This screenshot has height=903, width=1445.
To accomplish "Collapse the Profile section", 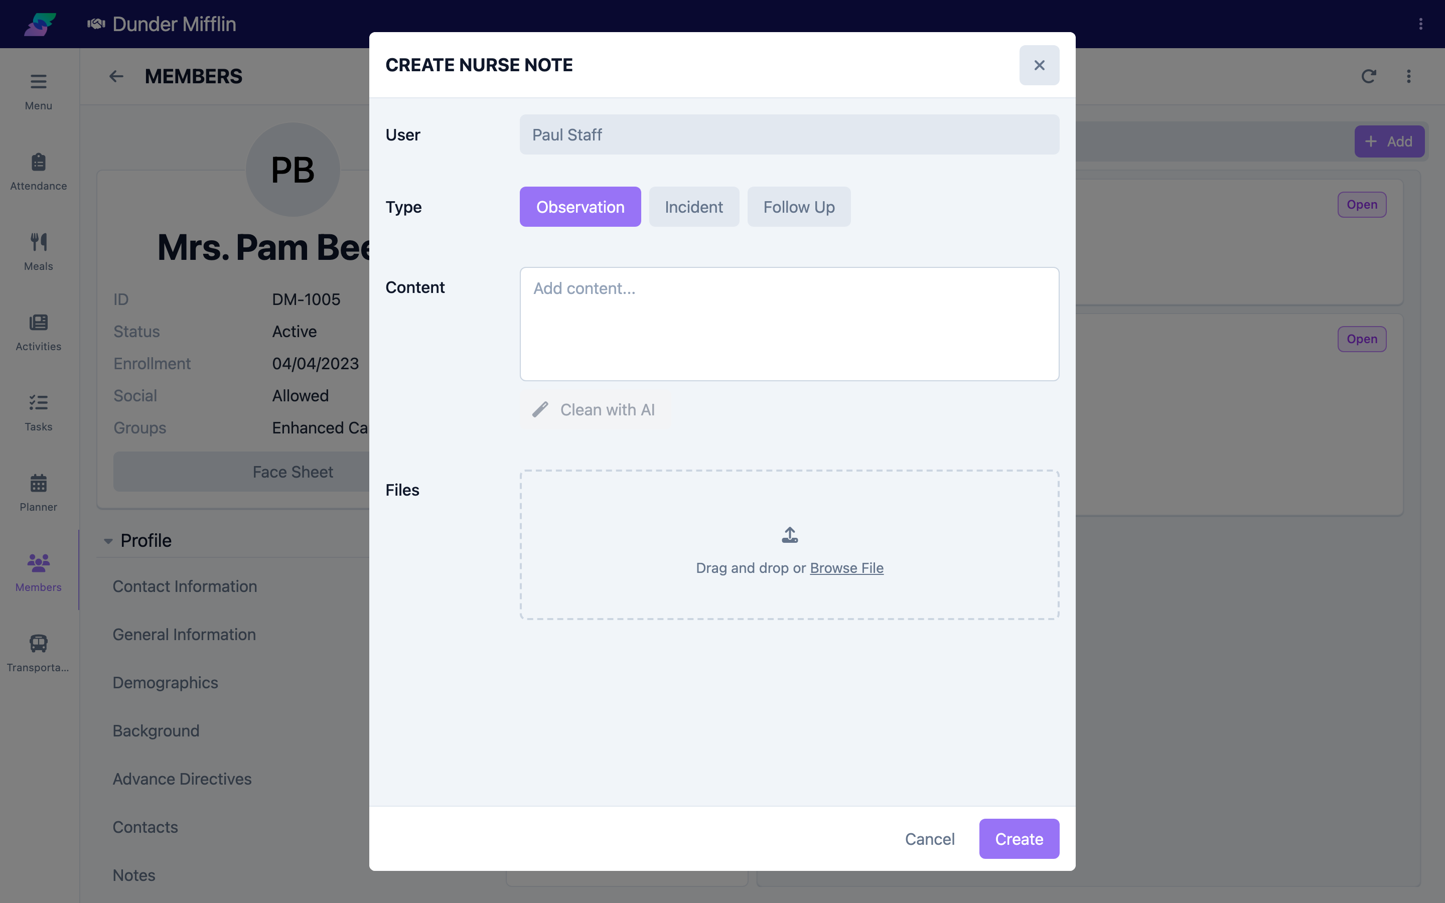I will point(108,541).
